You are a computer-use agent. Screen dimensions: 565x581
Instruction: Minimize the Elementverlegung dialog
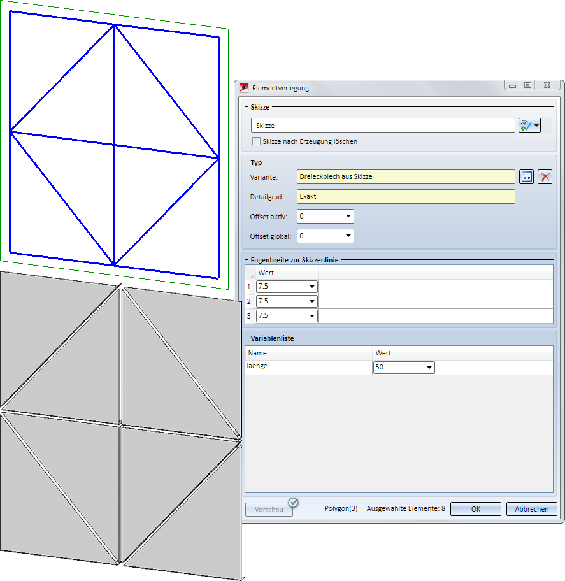pos(513,85)
